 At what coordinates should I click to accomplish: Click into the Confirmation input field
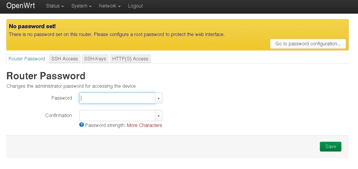pyautogui.click(x=117, y=116)
